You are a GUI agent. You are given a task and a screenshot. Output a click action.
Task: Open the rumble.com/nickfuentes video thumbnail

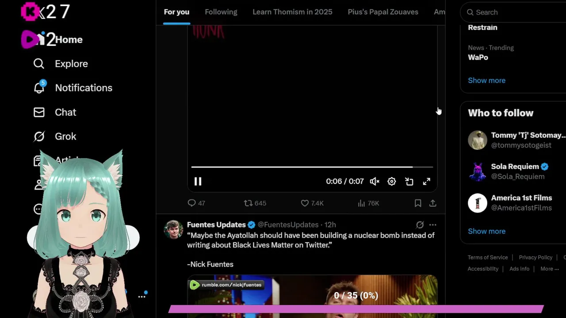312,296
